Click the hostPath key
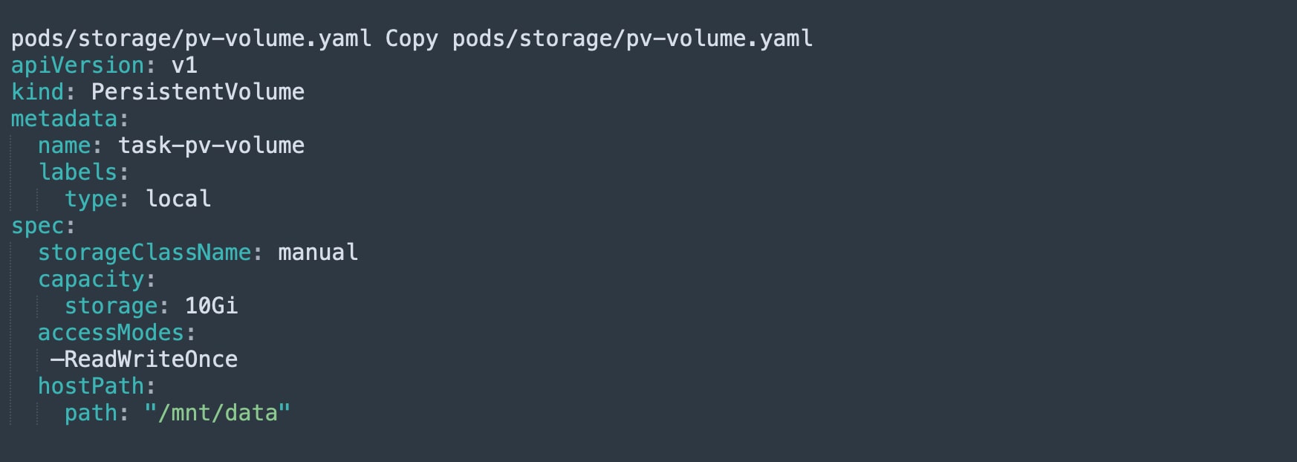 point(91,386)
